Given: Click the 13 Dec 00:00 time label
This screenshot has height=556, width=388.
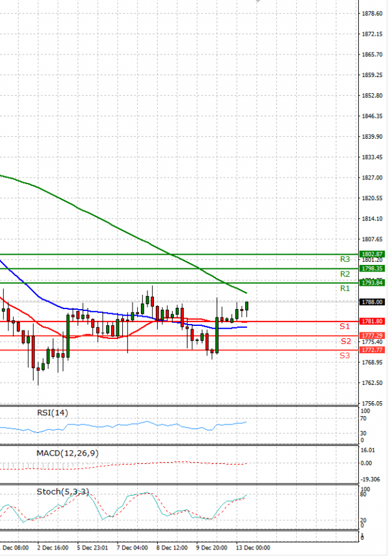Looking at the screenshot, I should 253,548.
